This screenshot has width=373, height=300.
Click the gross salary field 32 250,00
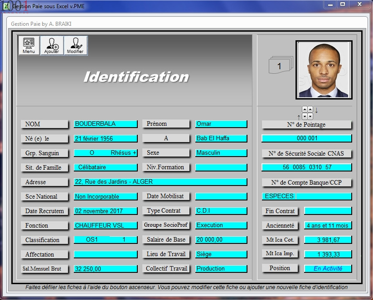(106, 269)
